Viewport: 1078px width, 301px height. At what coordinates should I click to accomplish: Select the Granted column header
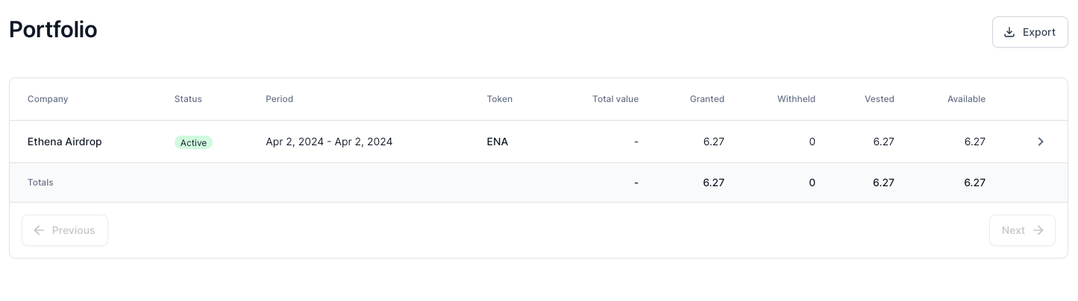tap(707, 99)
